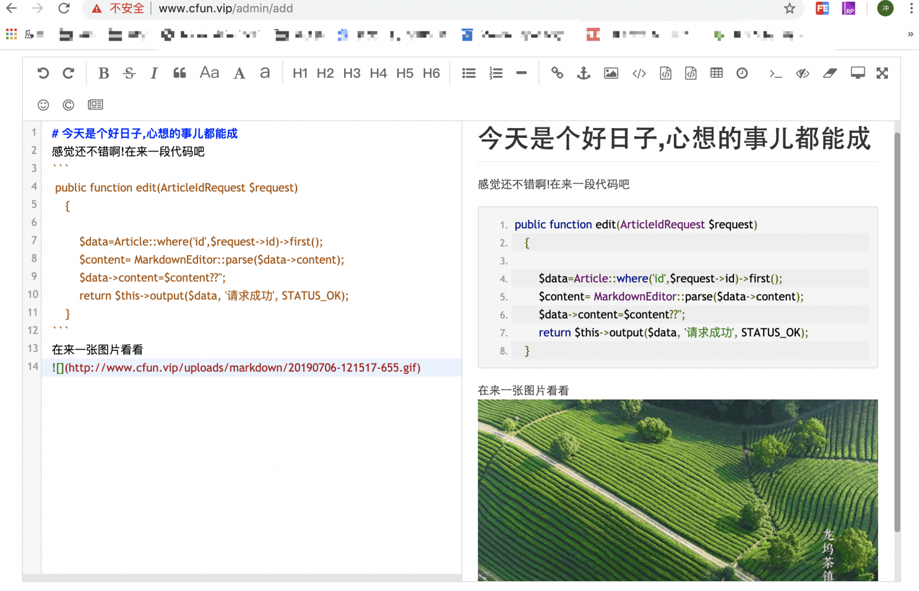Click the address bar URL www.cfun.vip/admin/add
The width and height of the screenshot is (919, 591).
click(x=226, y=8)
